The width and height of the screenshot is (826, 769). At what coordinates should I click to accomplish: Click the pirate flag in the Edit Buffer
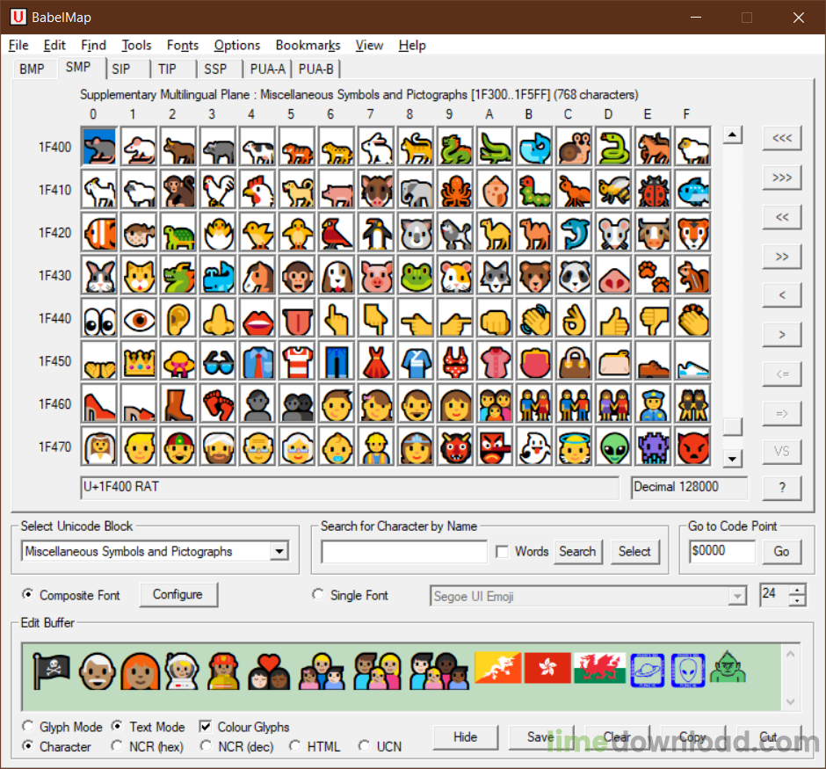51,670
